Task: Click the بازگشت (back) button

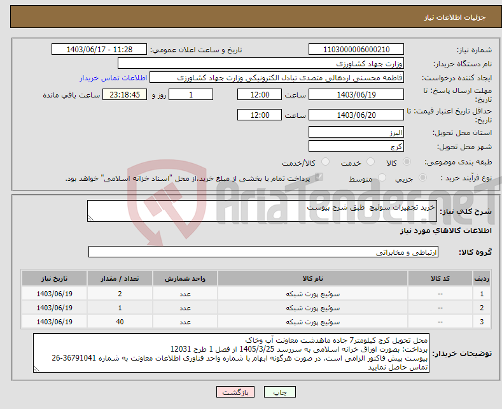Action: click(235, 392)
